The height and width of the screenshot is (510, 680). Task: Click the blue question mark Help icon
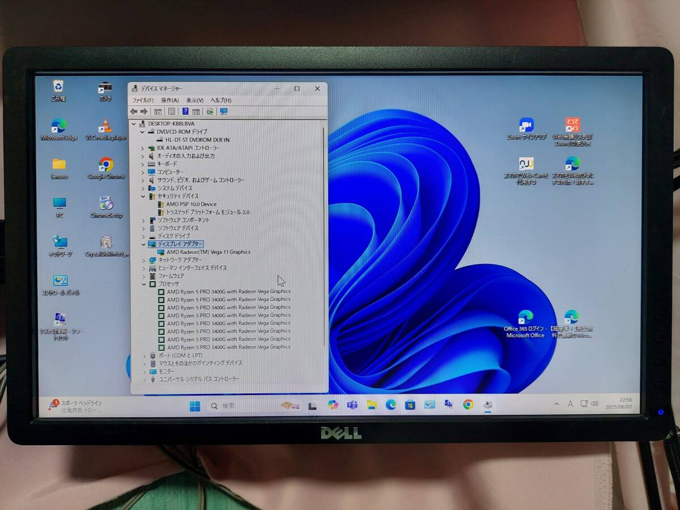(185, 112)
